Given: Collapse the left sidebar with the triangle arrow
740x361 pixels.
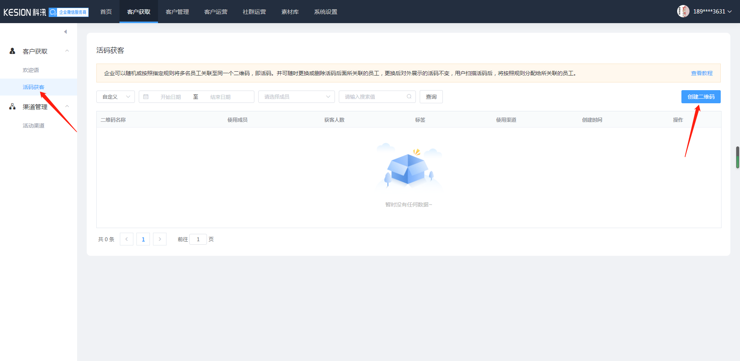Looking at the screenshot, I should (66, 32).
